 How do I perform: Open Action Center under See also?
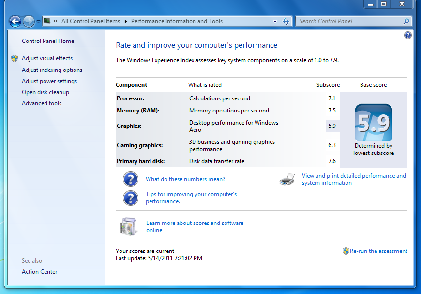click(39, 272)
